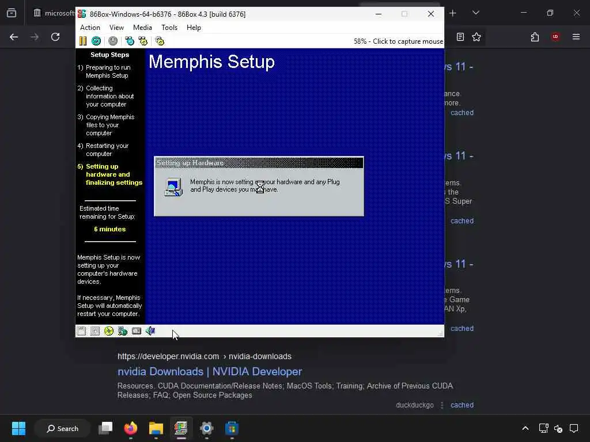The width and height of the screenshot is (590, 442).
Task: Send Ctrl+Alt+Esc to the guest
Action: coord(143,41)
